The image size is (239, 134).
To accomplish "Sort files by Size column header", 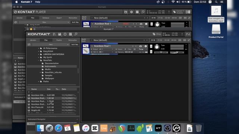I will 49,89.
